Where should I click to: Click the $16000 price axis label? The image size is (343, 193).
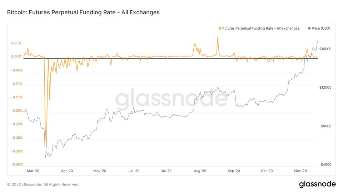click(325, 49)
